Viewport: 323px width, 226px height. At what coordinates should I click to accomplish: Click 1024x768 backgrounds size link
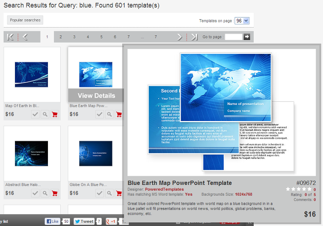pyautogui.click(x=244, y=194)
